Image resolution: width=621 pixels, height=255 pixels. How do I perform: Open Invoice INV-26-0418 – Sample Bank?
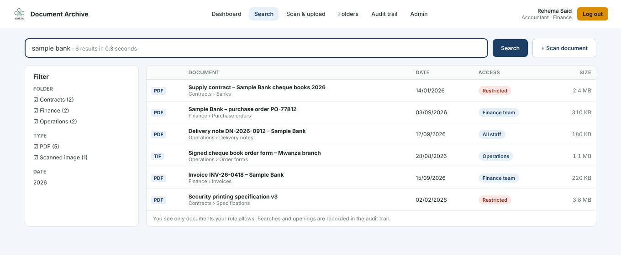click(236, 175)
